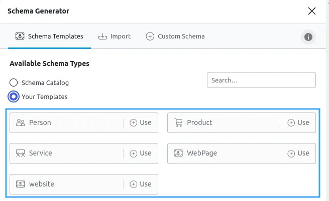This screenshot has height=201, width=329.
Task: Select the Schema Catalog radio button
Action: [x=14, y=82]
